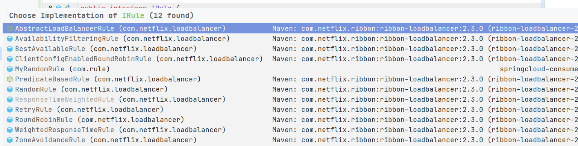Click the class icon beside ZoneAvoidanceRule
Screen dimensions: 578x146
10,140
